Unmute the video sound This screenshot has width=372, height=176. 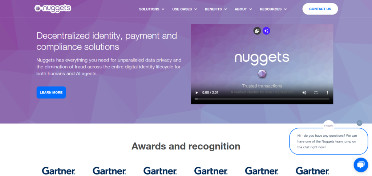point(304,93)
